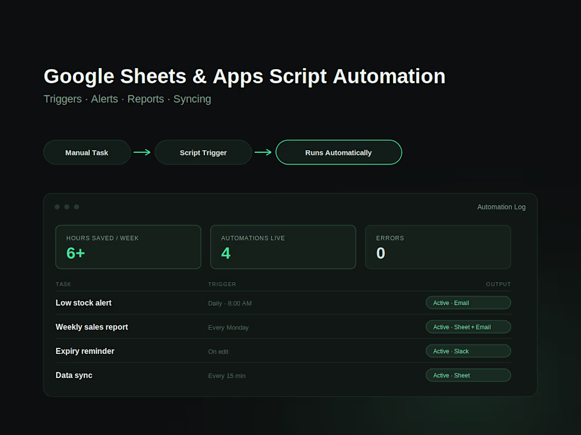Click the Google Sheets & Apps Script Automation title
The image size is (581, 435).
(245, 76)
